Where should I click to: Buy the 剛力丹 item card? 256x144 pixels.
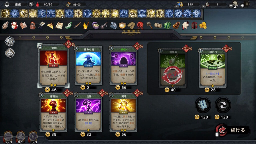[212, 68]
